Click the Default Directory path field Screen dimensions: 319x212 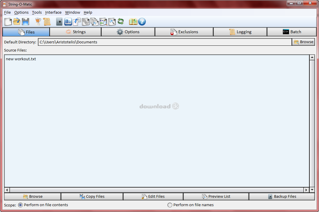point(165,42)
